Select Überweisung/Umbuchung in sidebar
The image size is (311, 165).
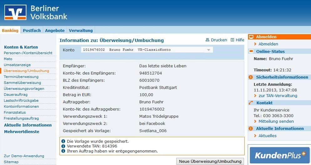pyautogui.click(x=26, y=71)
